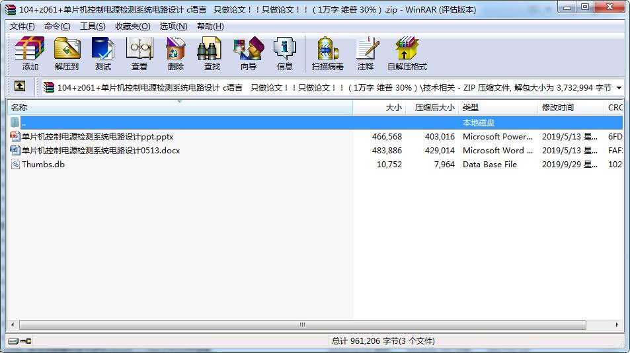Viewport: 630px width, 353px height.
Task: Open the Tools (工具) menu
Action: click(93, 26)
